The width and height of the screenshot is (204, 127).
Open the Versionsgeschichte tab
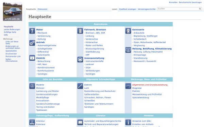[147, 9]
